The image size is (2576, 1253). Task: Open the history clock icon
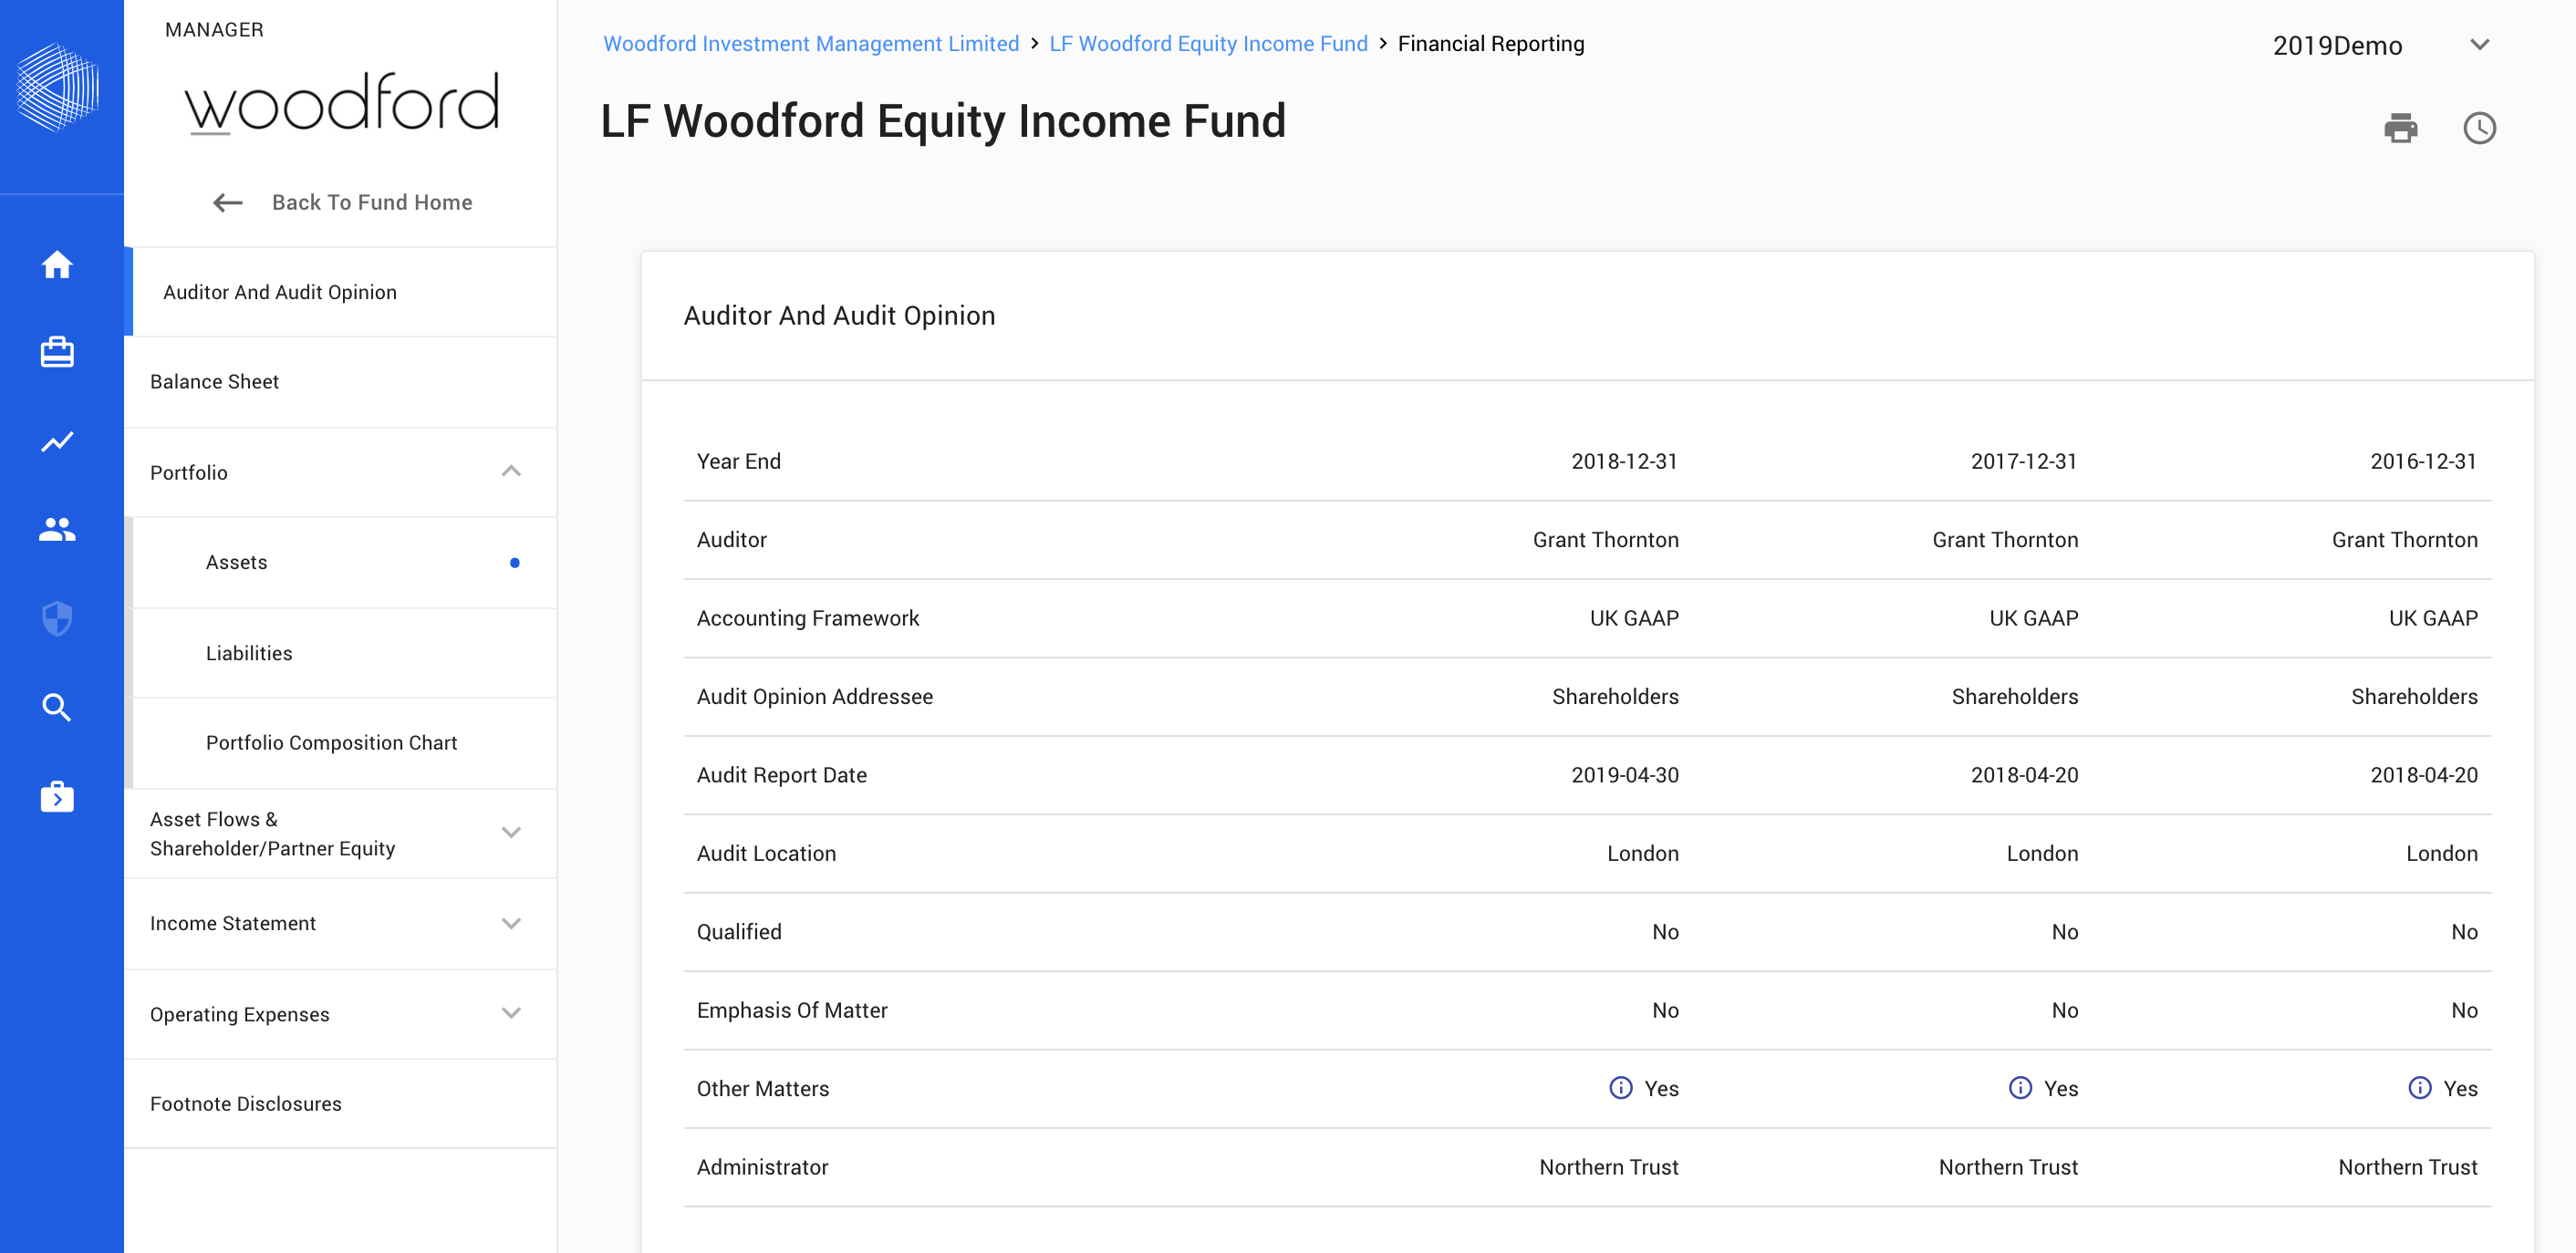[x=2479, y=128]
